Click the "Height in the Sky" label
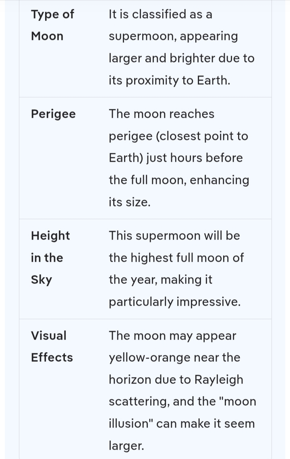 [x=50, y=258]
